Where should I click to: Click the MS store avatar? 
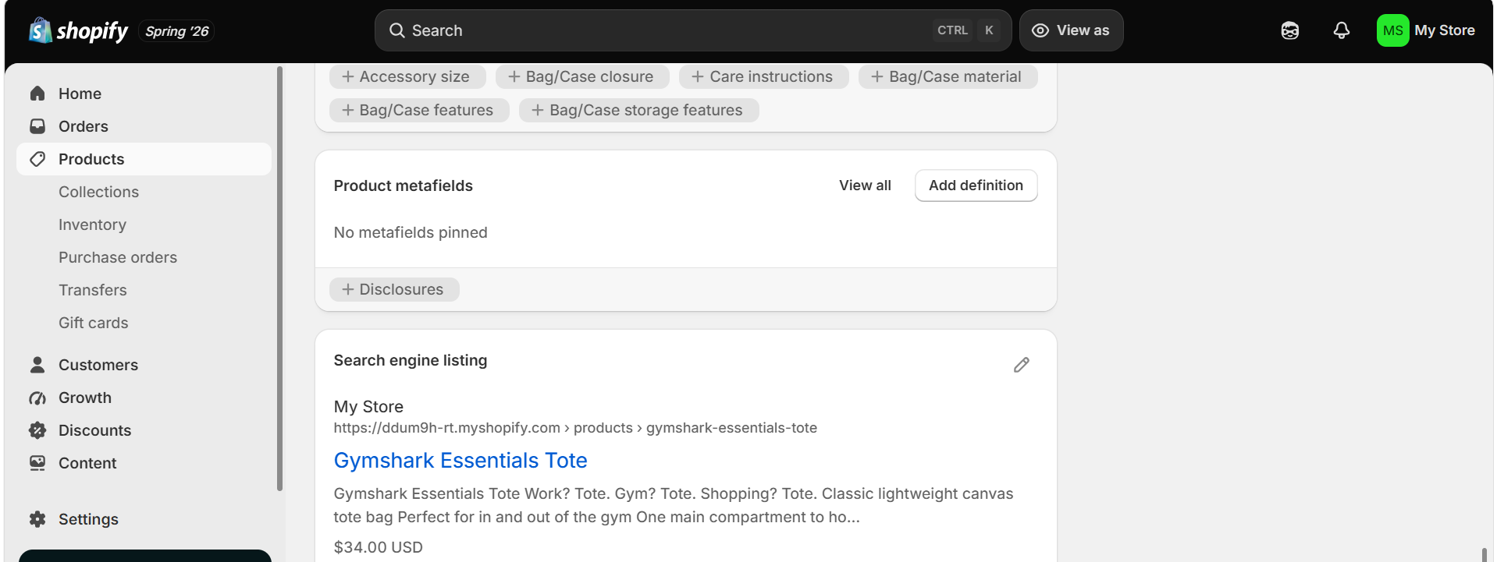tap(1392, 30)
